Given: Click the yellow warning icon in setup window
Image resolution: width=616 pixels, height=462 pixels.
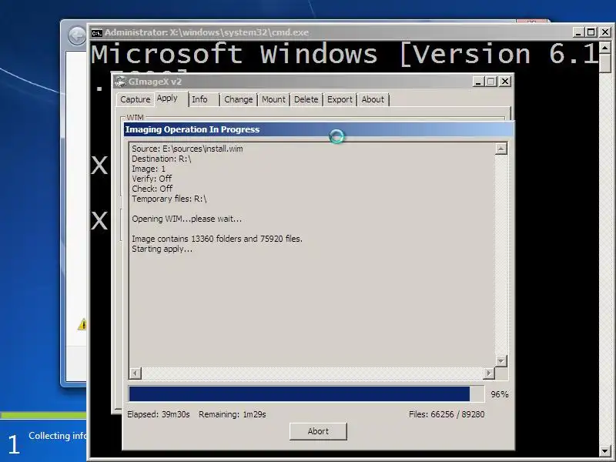Looking at the screenshot, I should click(x=82, y=324).
